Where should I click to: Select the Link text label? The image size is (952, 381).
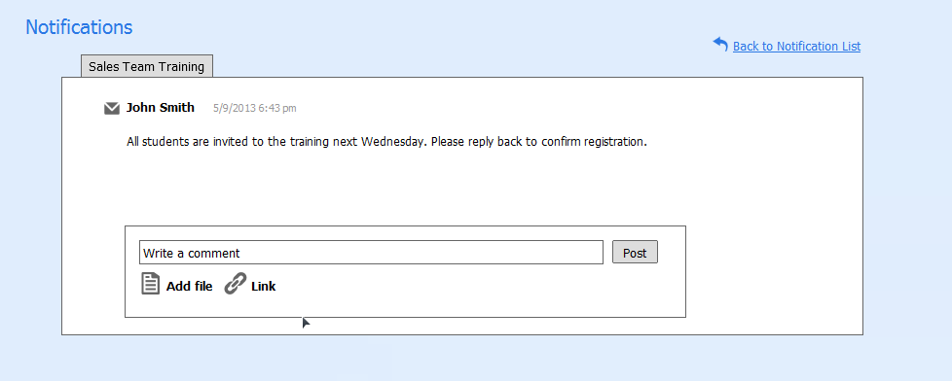tap(264, 287)
